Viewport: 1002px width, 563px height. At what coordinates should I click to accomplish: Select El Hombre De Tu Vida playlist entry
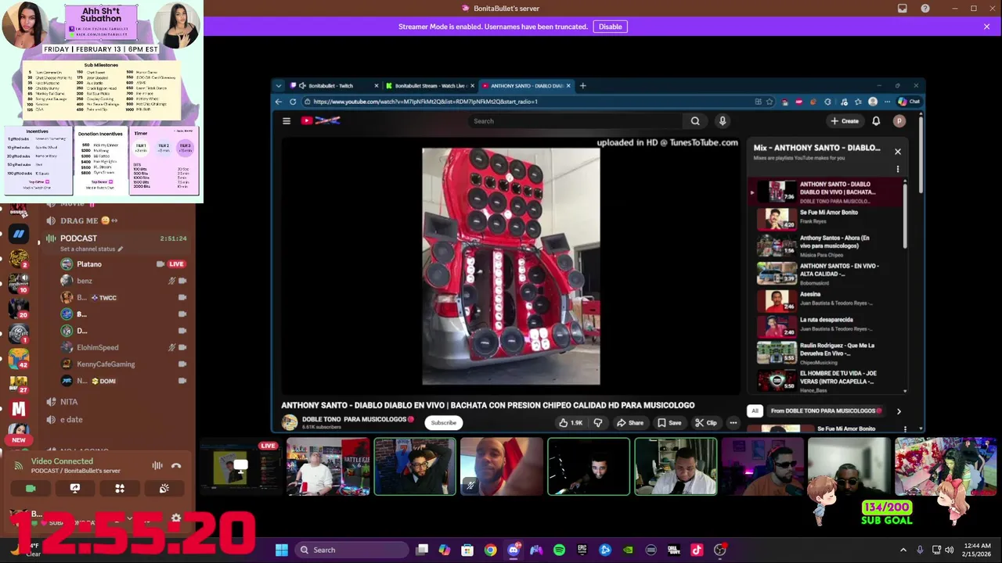click(827, 380)
